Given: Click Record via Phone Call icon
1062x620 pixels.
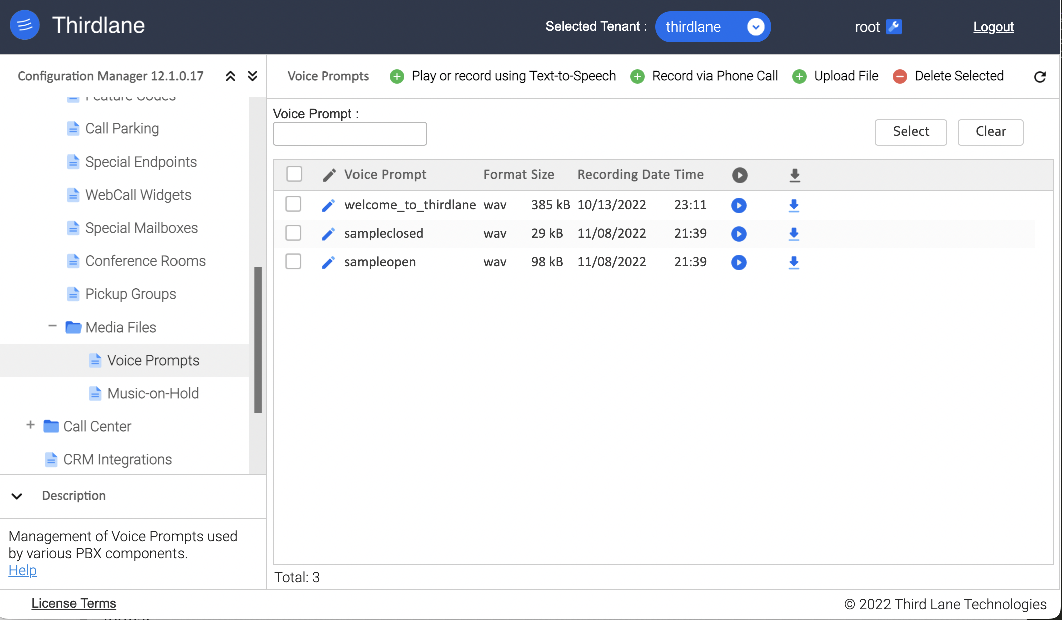Looking at the screenshot, I should [636, 75].
